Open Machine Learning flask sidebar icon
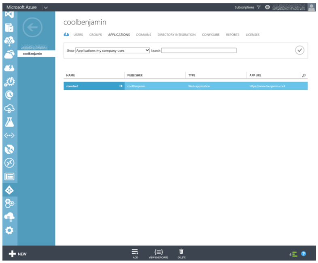 click(x=9, y=122)
